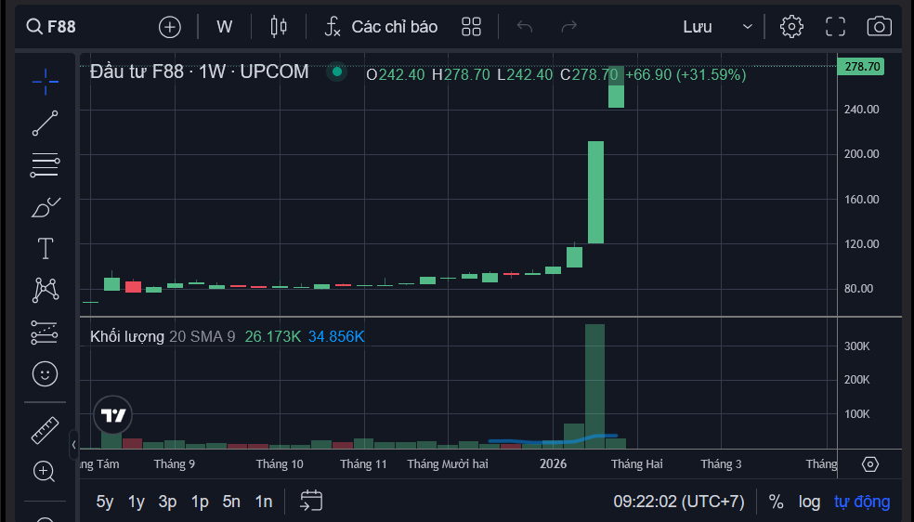Open the go-to-date calendar
This screenshot has height=522, width=914.
coord(311,502)
